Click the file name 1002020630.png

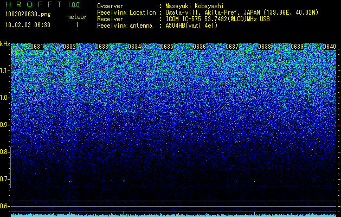tap(28, 14)
